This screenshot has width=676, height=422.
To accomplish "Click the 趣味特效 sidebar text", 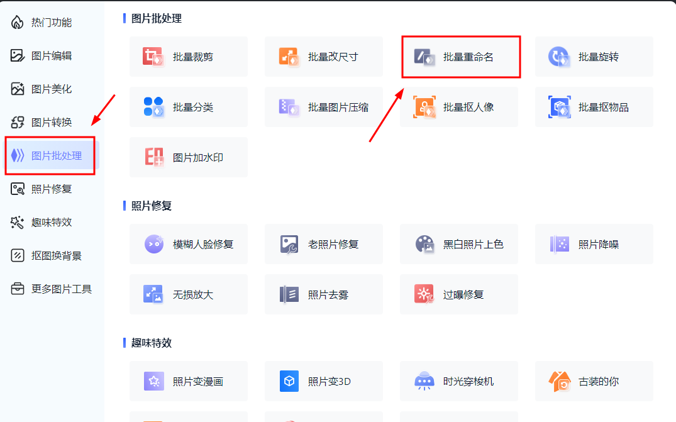I will pos(52,223).
